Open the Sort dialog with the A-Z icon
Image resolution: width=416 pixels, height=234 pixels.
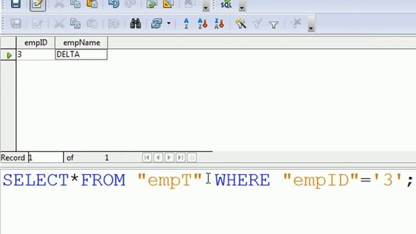[187, 23]
